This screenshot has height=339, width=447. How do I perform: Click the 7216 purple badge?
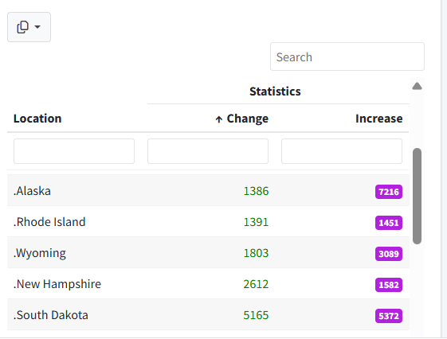point(389,192)
